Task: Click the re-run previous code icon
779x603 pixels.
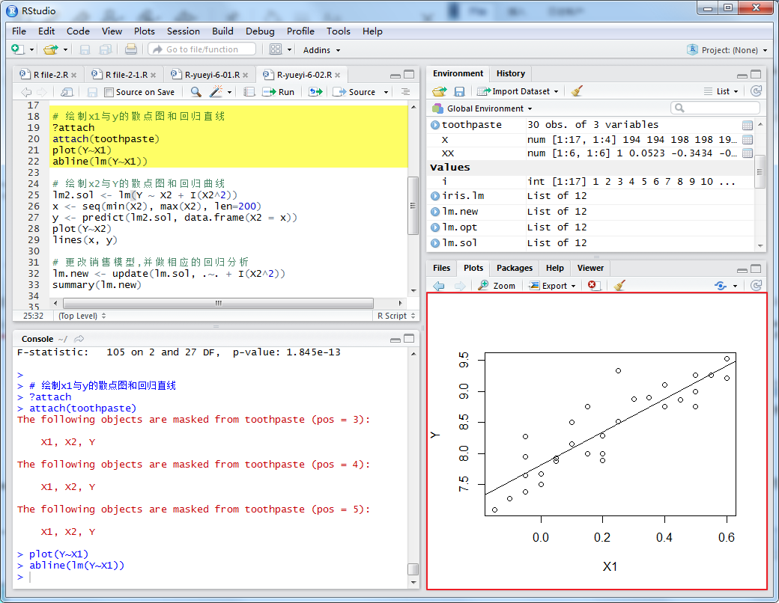Action: coord(315,92)
